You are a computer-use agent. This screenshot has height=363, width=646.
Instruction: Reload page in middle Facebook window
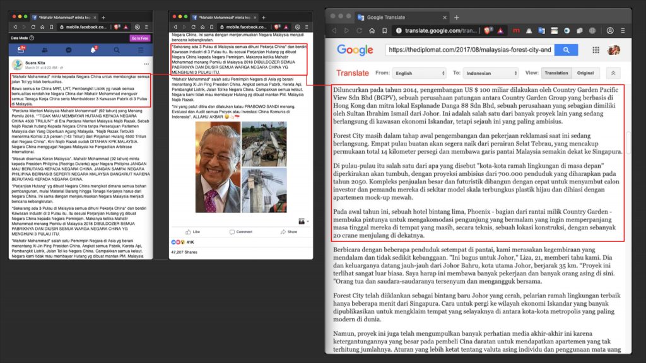tap(193, 27)
